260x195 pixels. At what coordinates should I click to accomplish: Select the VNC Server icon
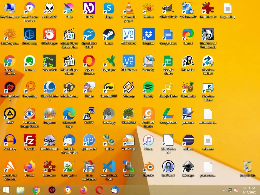point(128,34)
